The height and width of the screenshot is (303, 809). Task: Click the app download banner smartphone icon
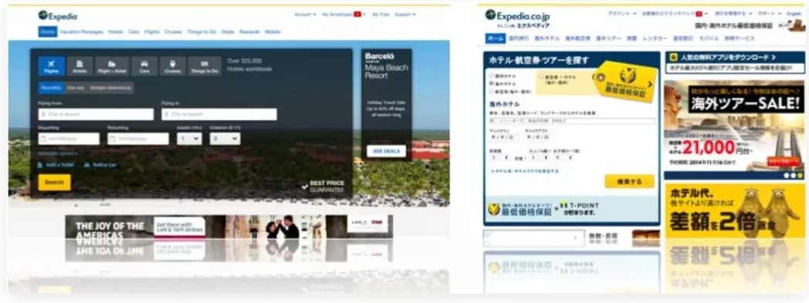(x=673, y=57)
